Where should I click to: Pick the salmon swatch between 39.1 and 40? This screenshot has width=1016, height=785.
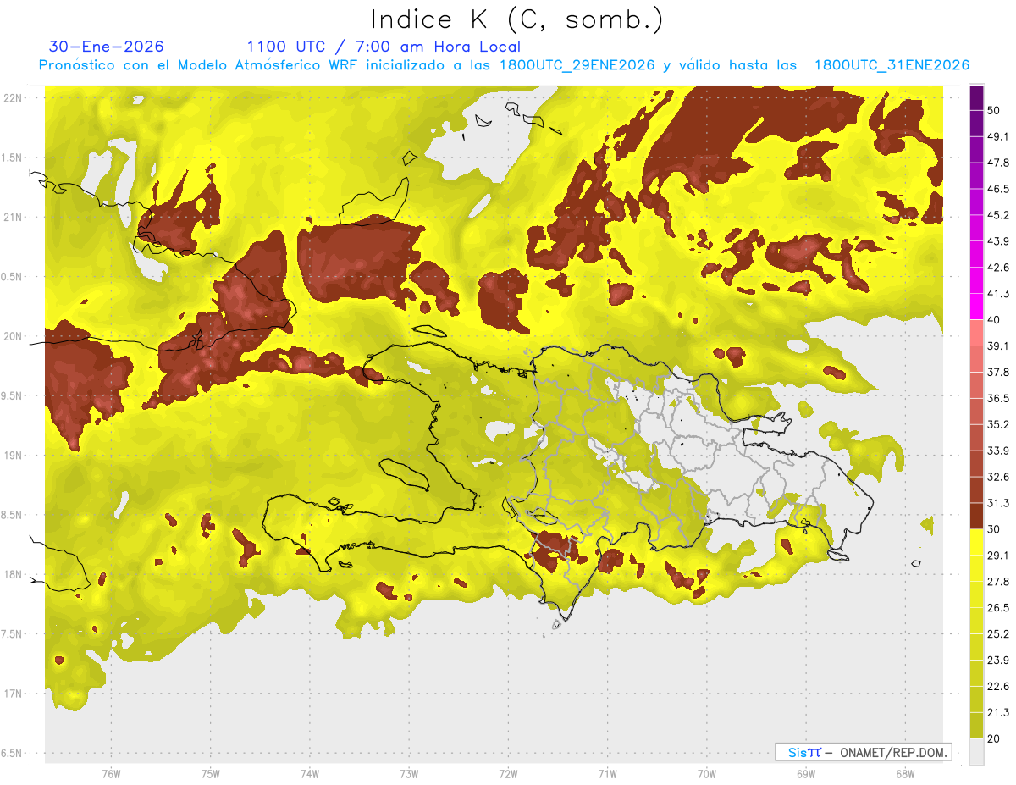click(976, 332)
